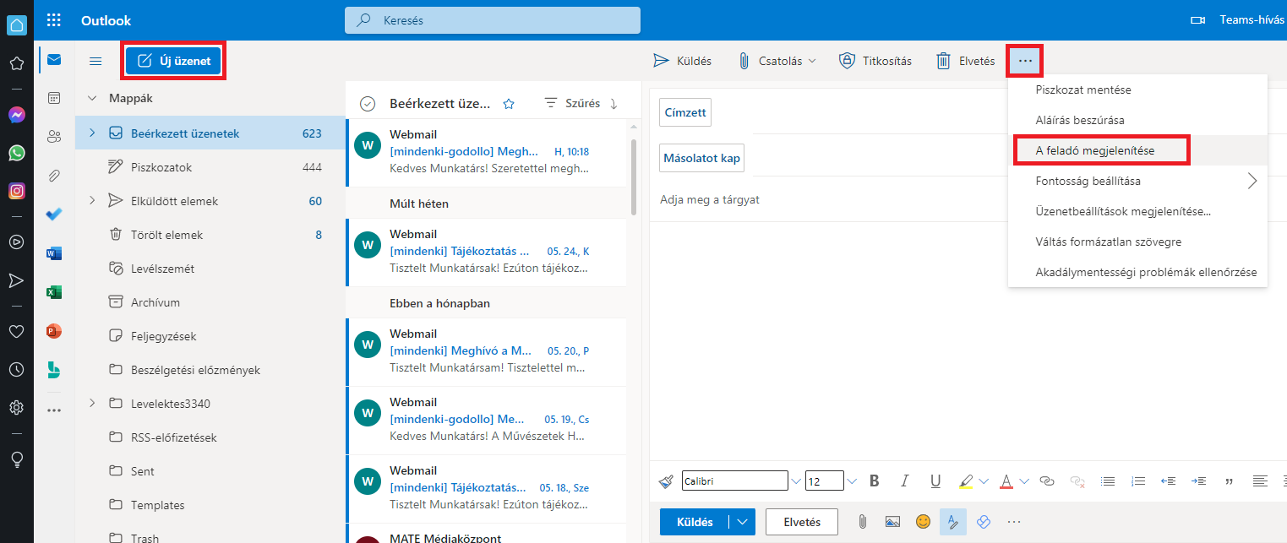Toggle the hamburger navigation pane button
This screenshot has width=1287, height=543.
95,61
